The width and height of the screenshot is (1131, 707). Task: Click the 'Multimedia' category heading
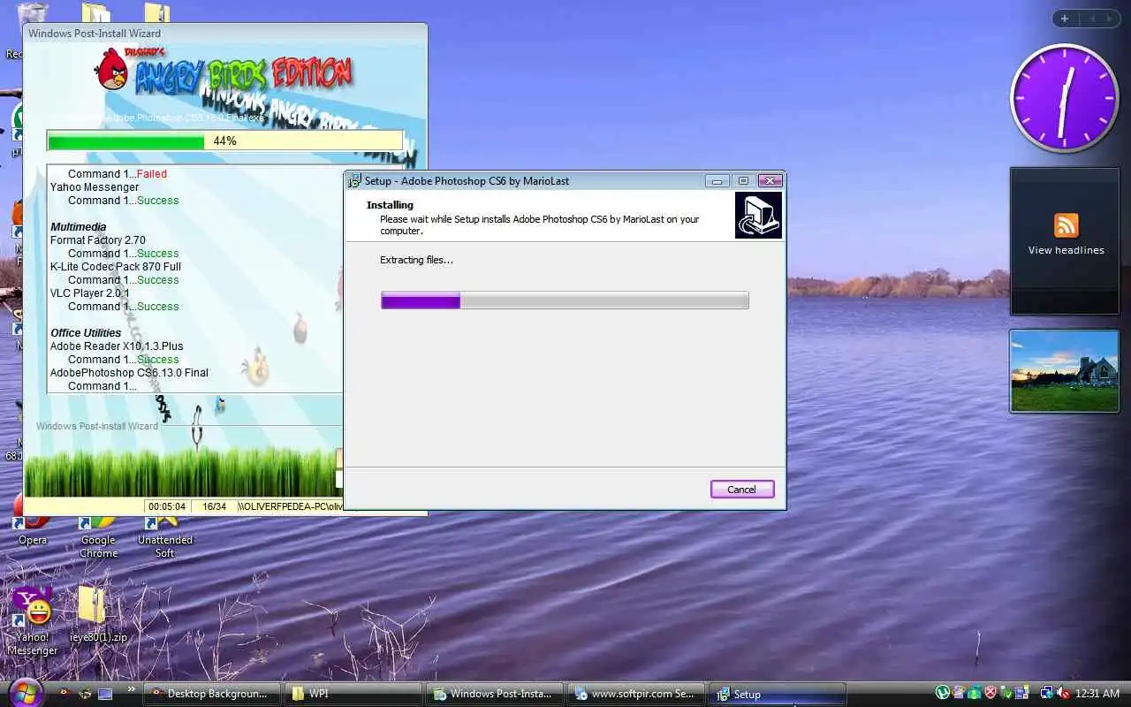78,227
